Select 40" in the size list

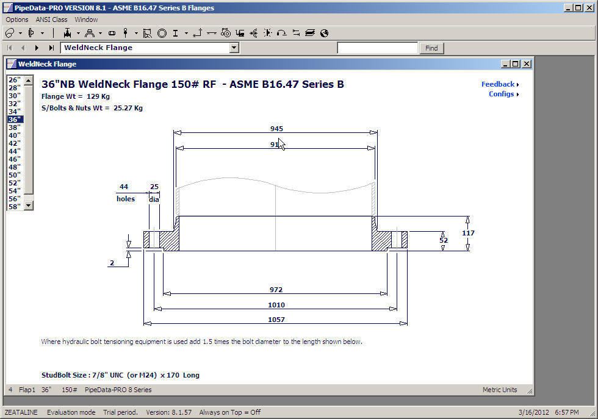15,135
